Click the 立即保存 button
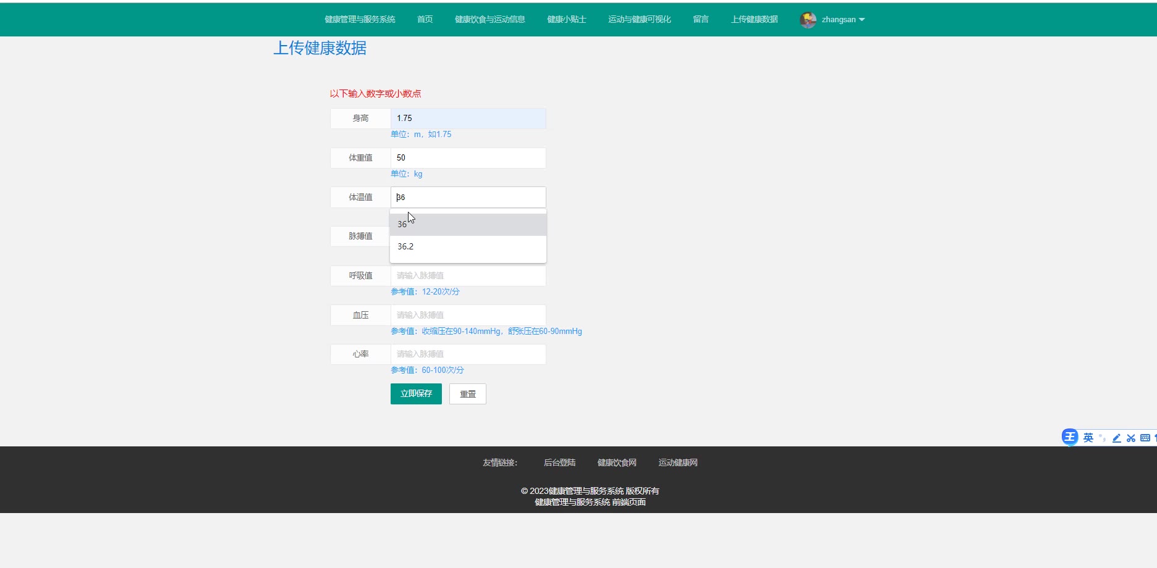This screenshot has width=1157, height=568. click(416, 394)
